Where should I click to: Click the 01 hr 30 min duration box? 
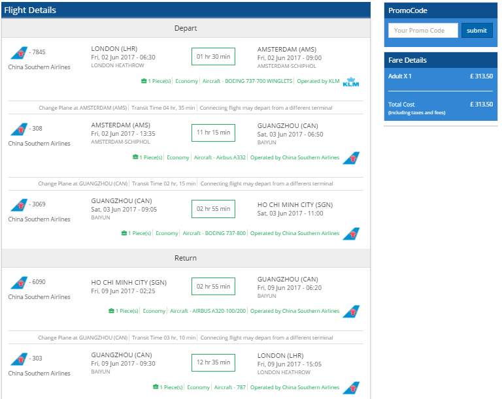213,57
